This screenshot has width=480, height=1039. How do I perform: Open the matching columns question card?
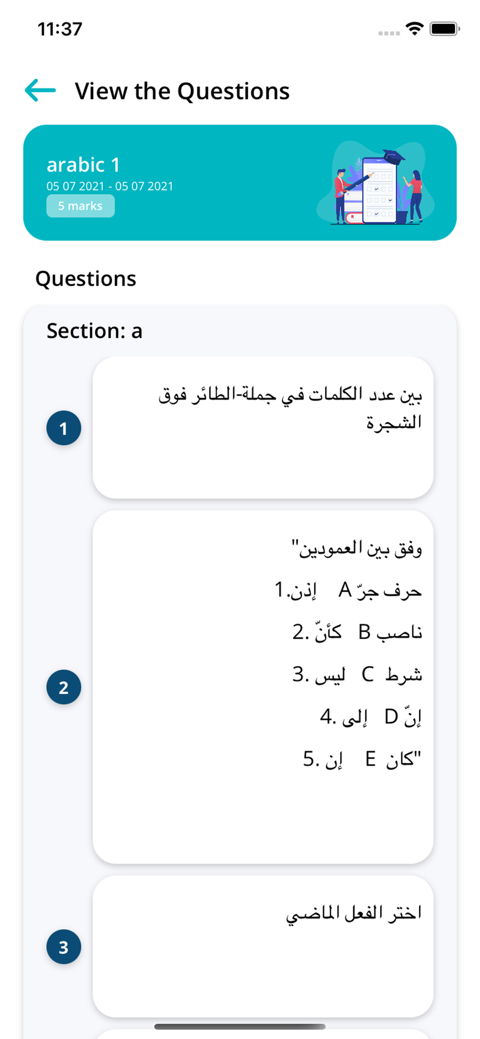point(263,687)
